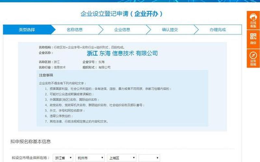Image resolution: width=260 pixels, height=162 pixels.
Task: Go to the 办理完成 step
Action: [217, 30]
